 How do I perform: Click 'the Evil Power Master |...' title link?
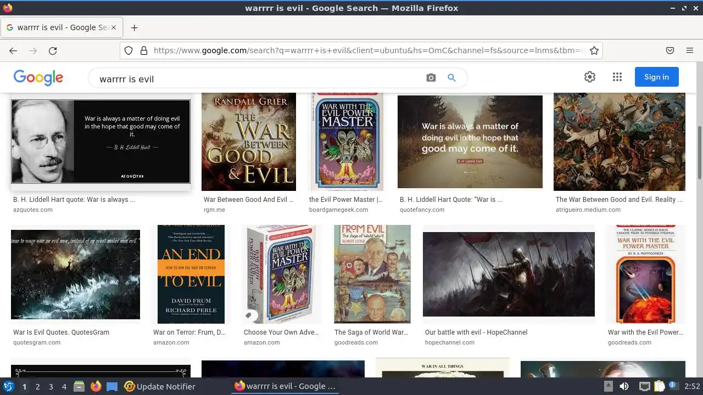point(346,200)
